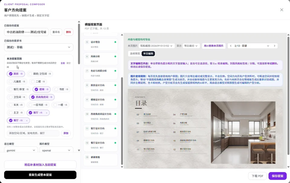Image resolution: width=290 pixels, height=183 pixels.
Task: Focus the 添加空间/区域 input field
Action: tap(33, 133)
